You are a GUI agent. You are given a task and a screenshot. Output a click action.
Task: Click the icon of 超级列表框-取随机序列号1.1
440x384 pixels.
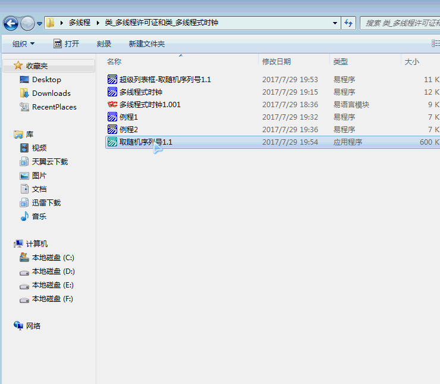coord(112,80)
